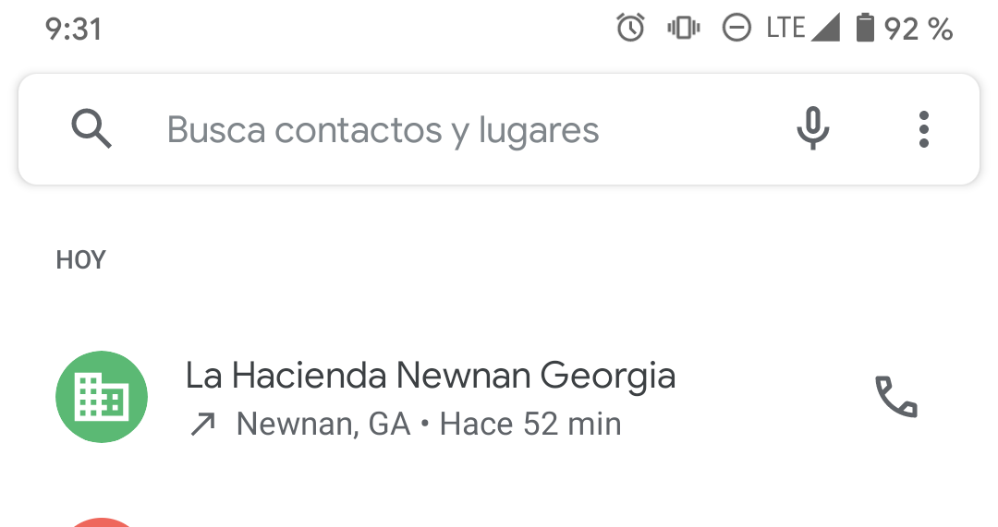Tap the 9:31 clock in status bar
Screen dimensions: 998x527
(73, 29)
